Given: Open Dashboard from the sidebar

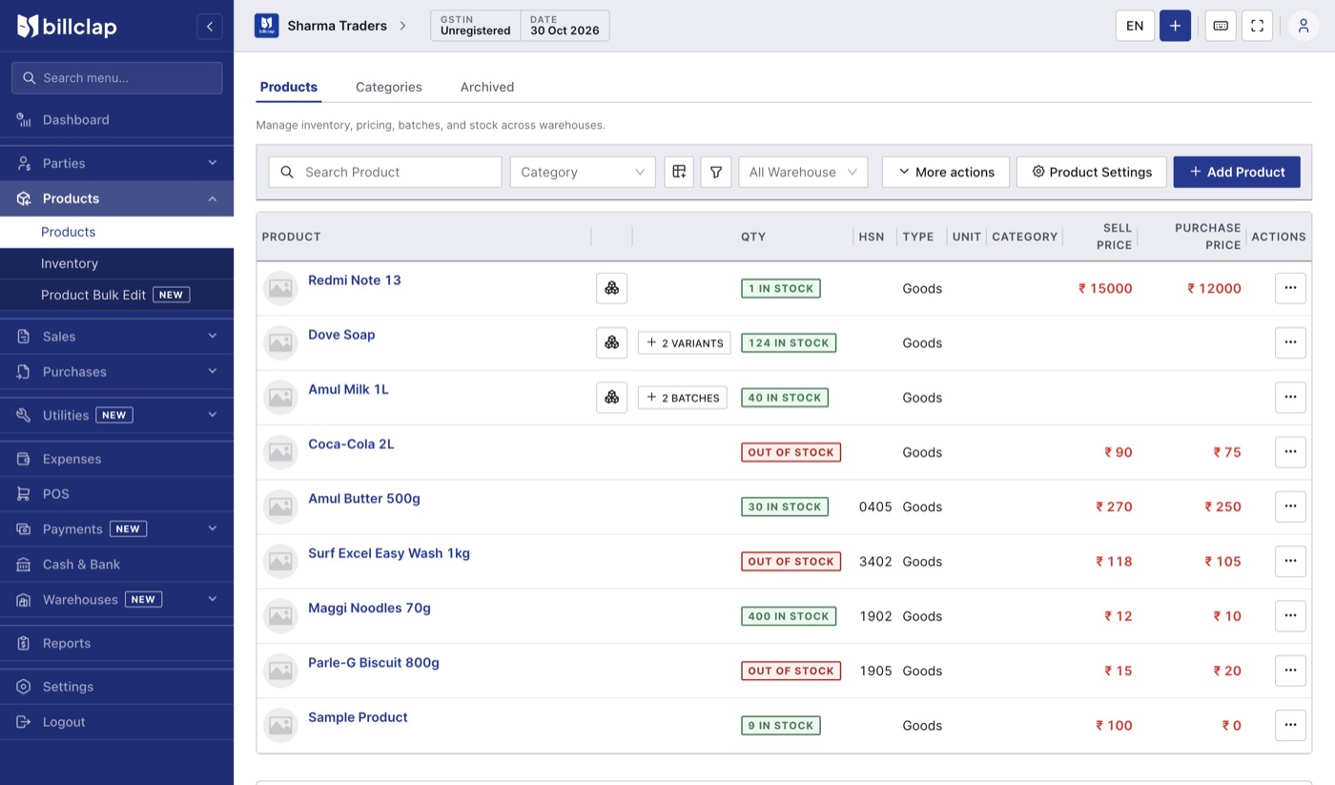Looking at the screenshot, I should tap(116, 119).
